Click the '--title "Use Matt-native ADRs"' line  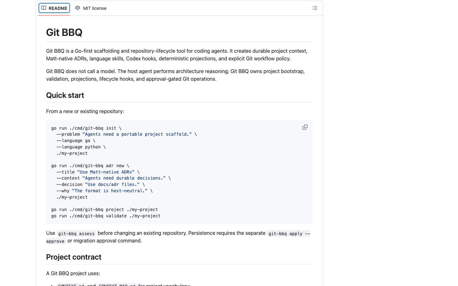pos(98,172)
